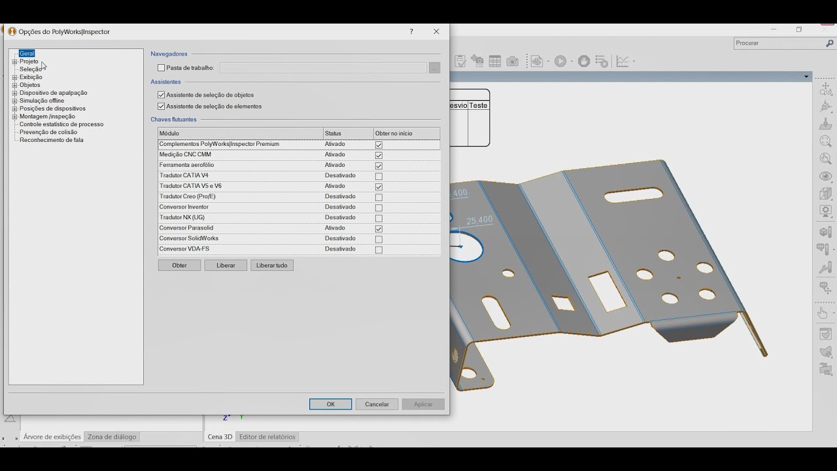Click the add-snapshot camera with plus icon

477,61
